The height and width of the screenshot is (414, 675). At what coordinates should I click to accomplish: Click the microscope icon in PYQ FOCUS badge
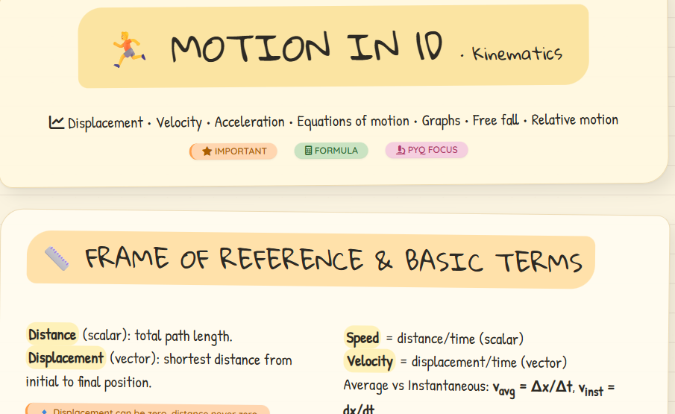pos(401,150)
